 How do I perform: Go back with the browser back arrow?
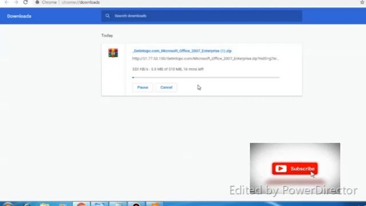tap(6, 2)
